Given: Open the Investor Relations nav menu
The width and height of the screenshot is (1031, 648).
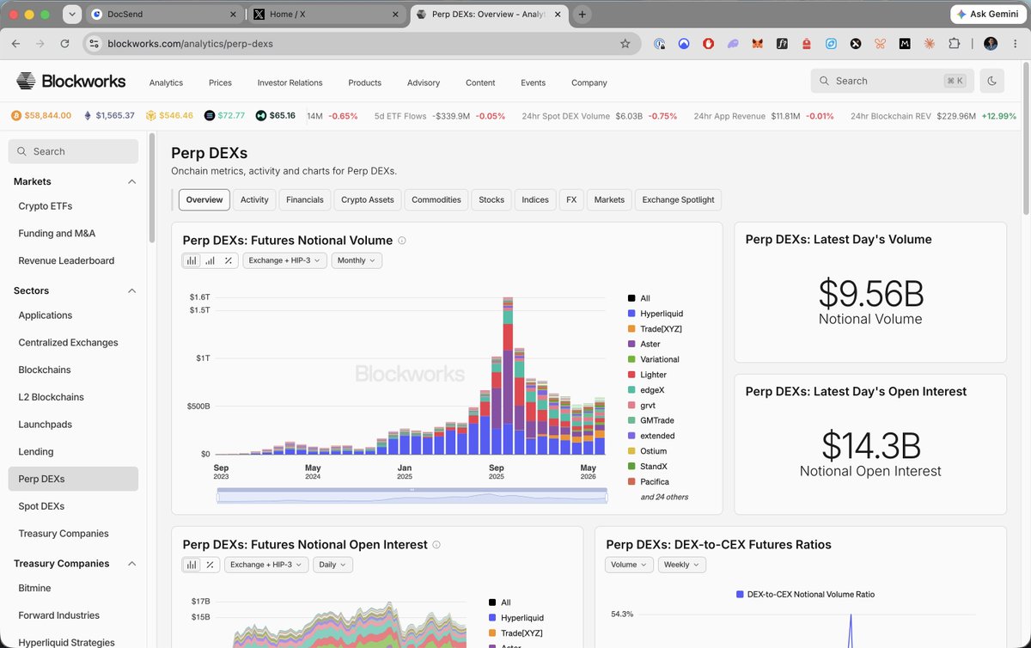Looking at the screenshot, I should pos(290,83).
